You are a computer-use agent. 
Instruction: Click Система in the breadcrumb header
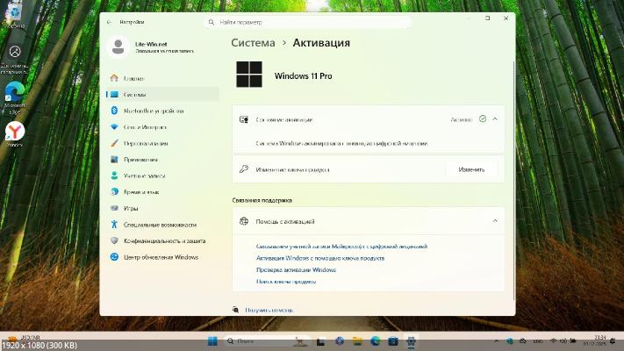point(252,42)
